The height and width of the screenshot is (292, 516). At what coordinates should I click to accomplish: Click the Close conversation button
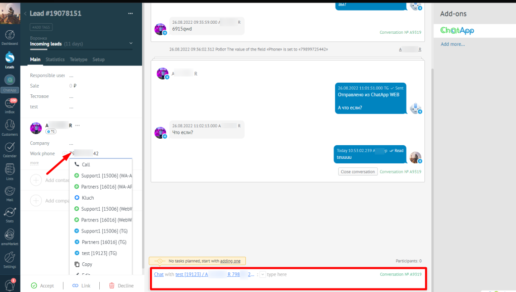(357, 171)
